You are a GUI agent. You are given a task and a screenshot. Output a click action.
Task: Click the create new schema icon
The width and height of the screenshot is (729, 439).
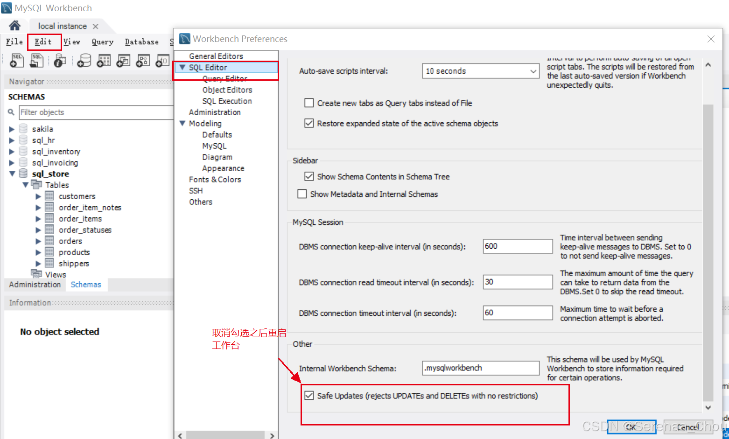pos(84,60)
